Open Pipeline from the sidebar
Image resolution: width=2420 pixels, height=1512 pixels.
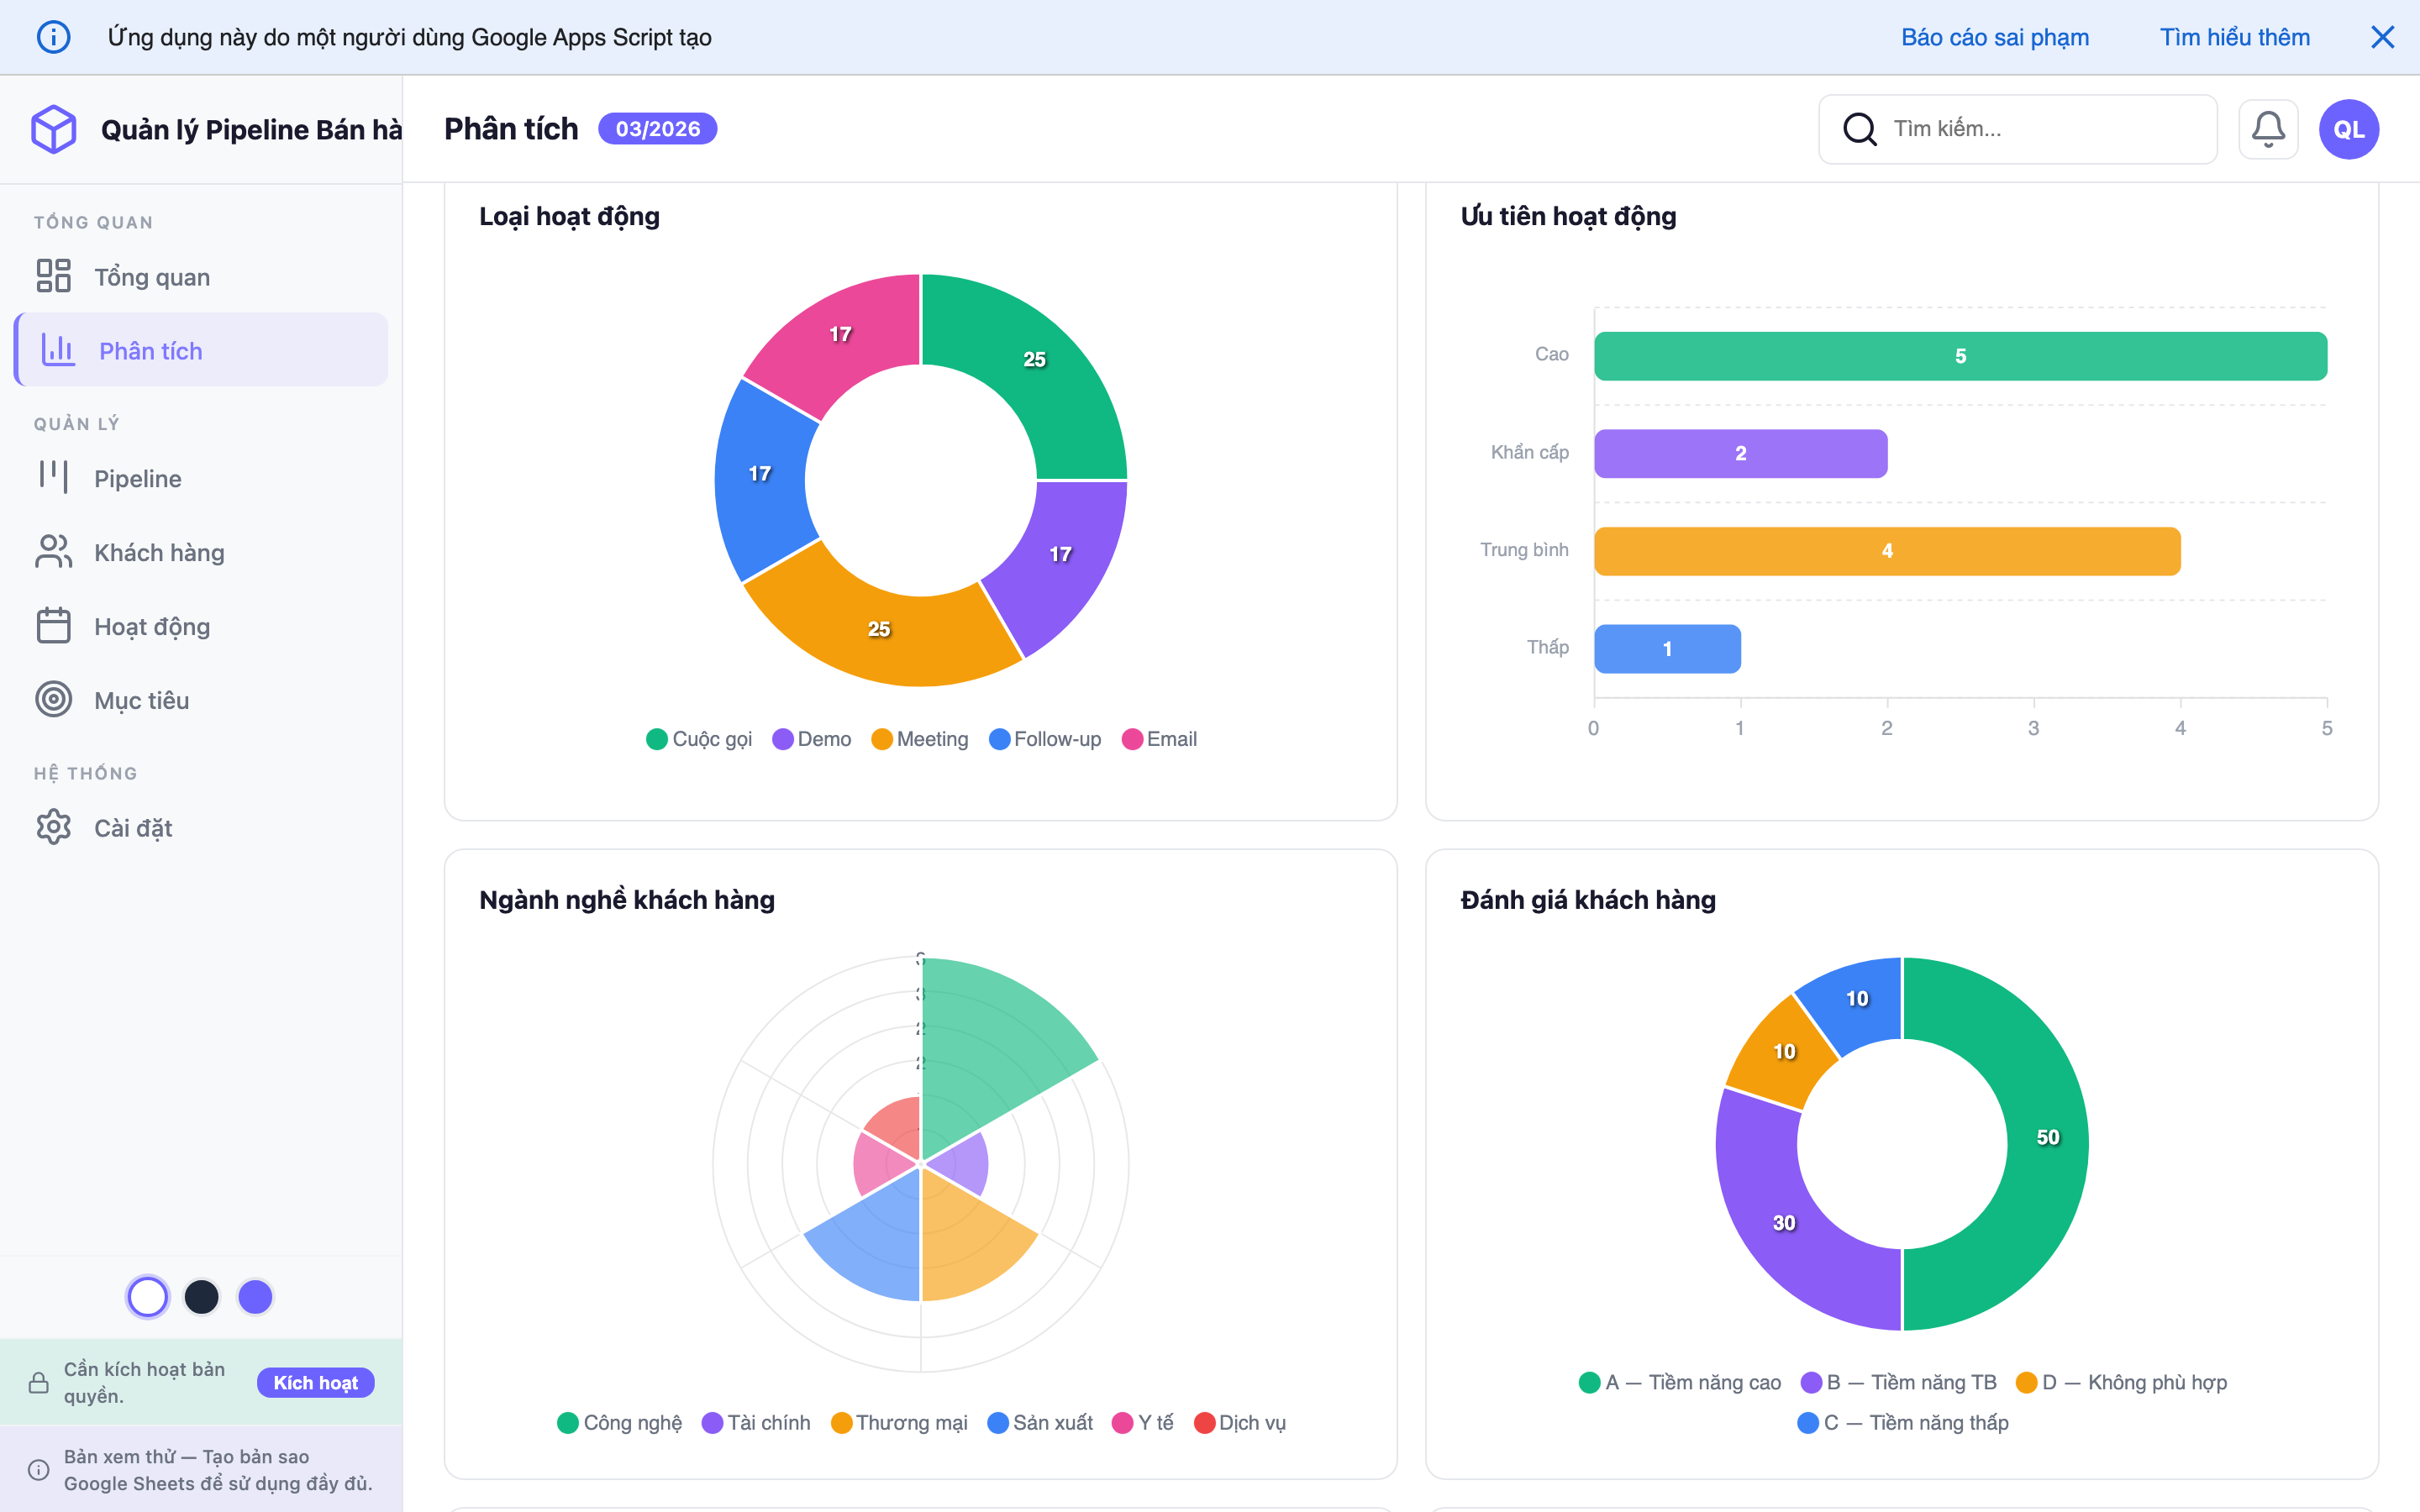137,478
